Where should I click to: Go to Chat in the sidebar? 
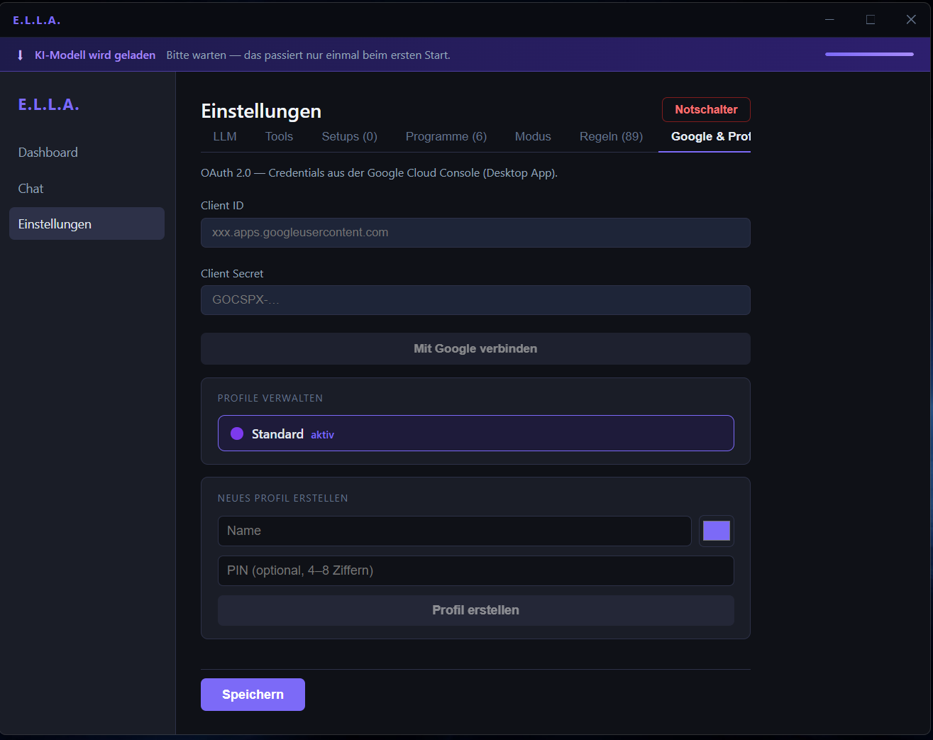(x=87, y=189)
